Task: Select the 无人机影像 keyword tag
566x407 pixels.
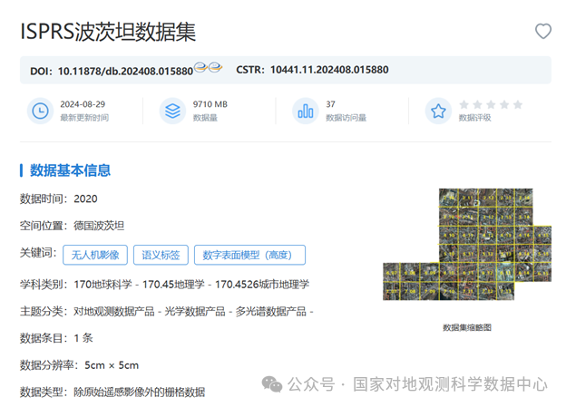Action: coord(95,255)
